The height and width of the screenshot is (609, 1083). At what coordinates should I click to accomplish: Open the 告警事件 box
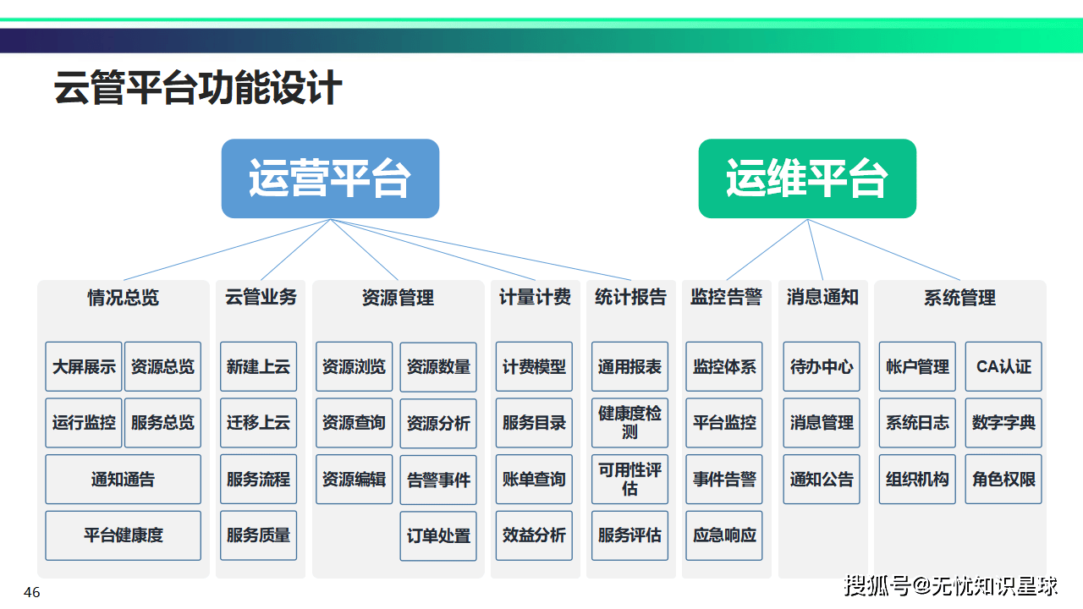coord(438,480)
